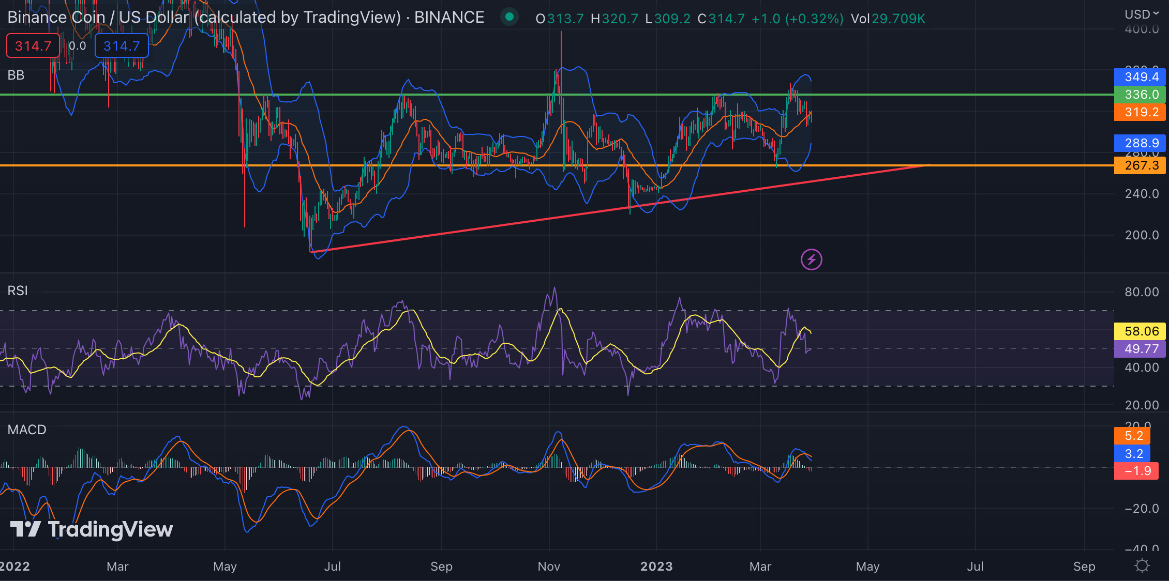Click the red 314.7 sell price button

(x=33, y=46)
